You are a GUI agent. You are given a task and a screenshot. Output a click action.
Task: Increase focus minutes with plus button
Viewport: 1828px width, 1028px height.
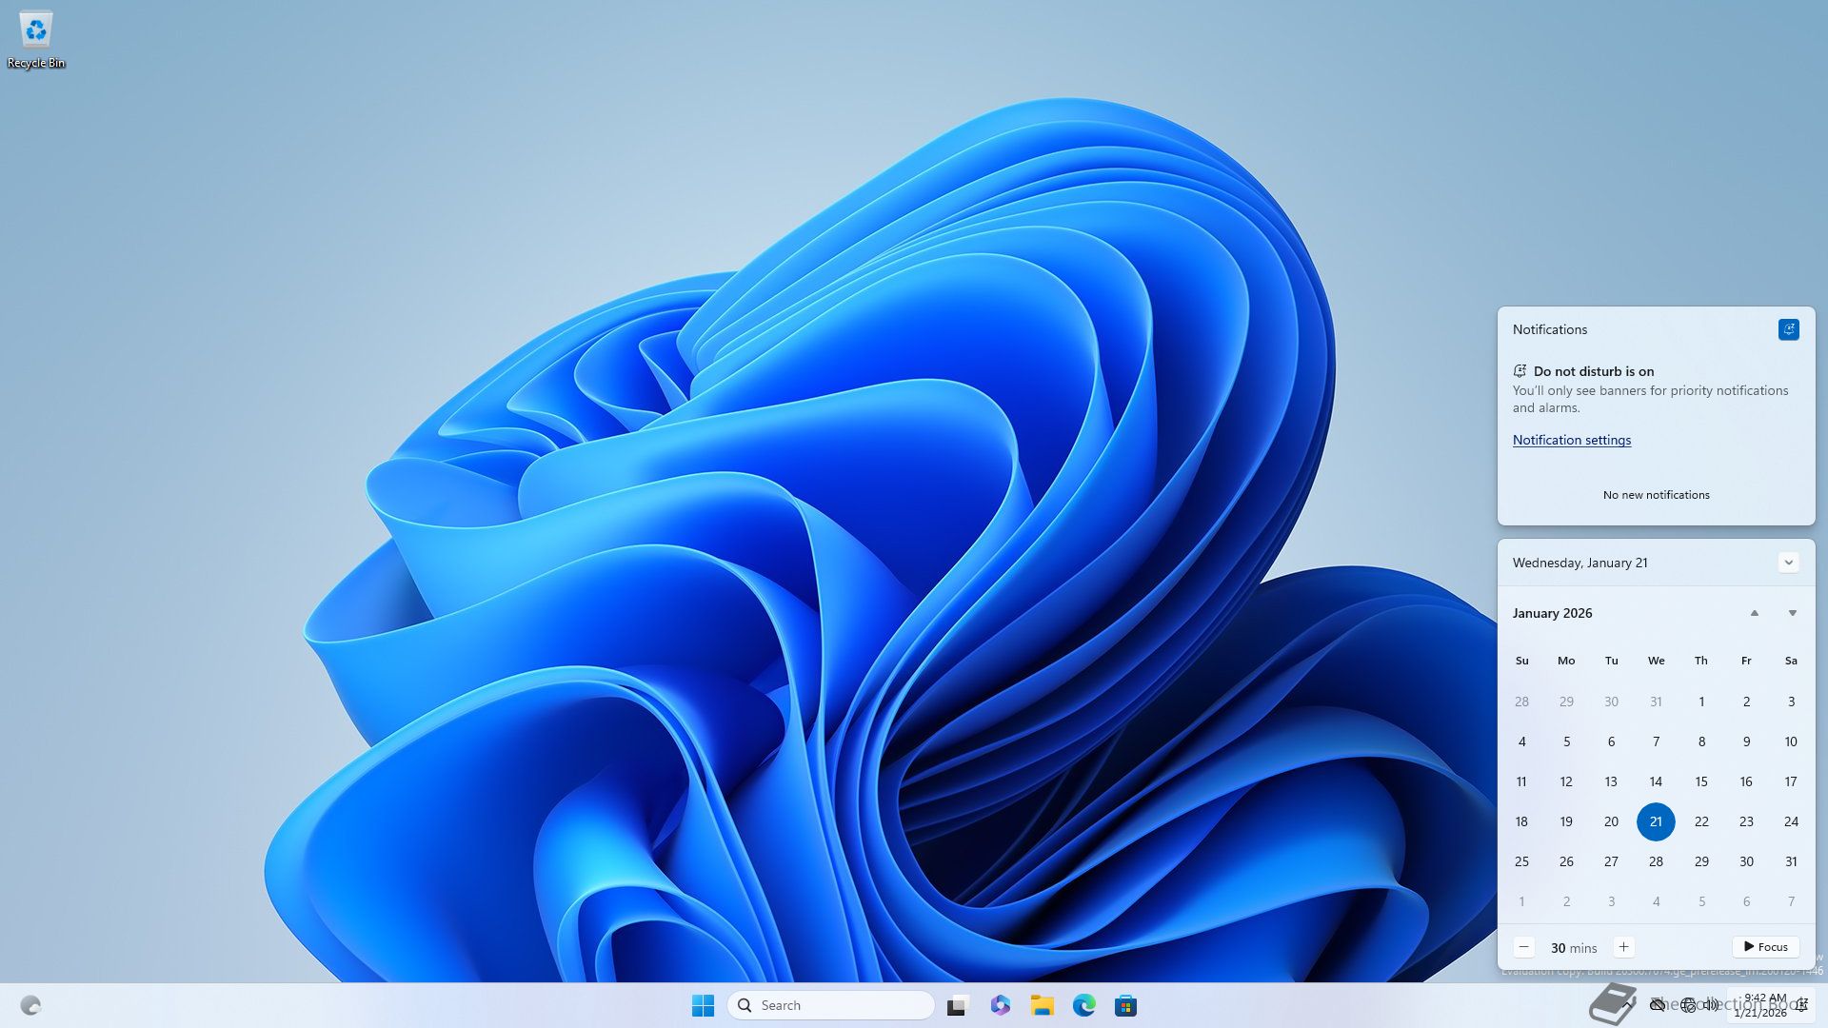pyautogui.click(x=1623, y=947)
